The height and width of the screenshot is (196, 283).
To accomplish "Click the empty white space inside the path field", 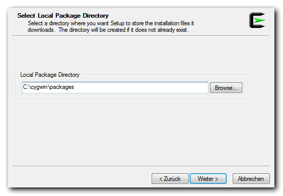I will click(x=141, y=87).
